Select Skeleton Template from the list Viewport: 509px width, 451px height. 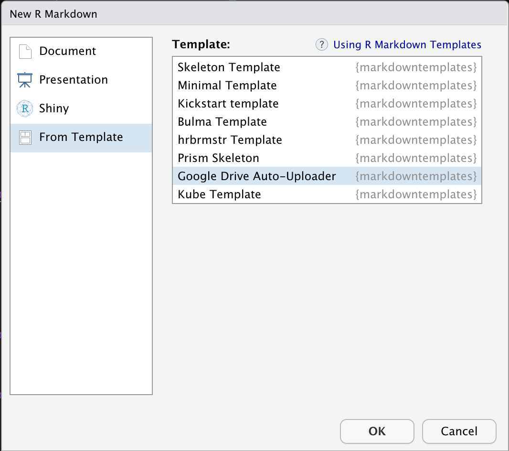point(229,67)
